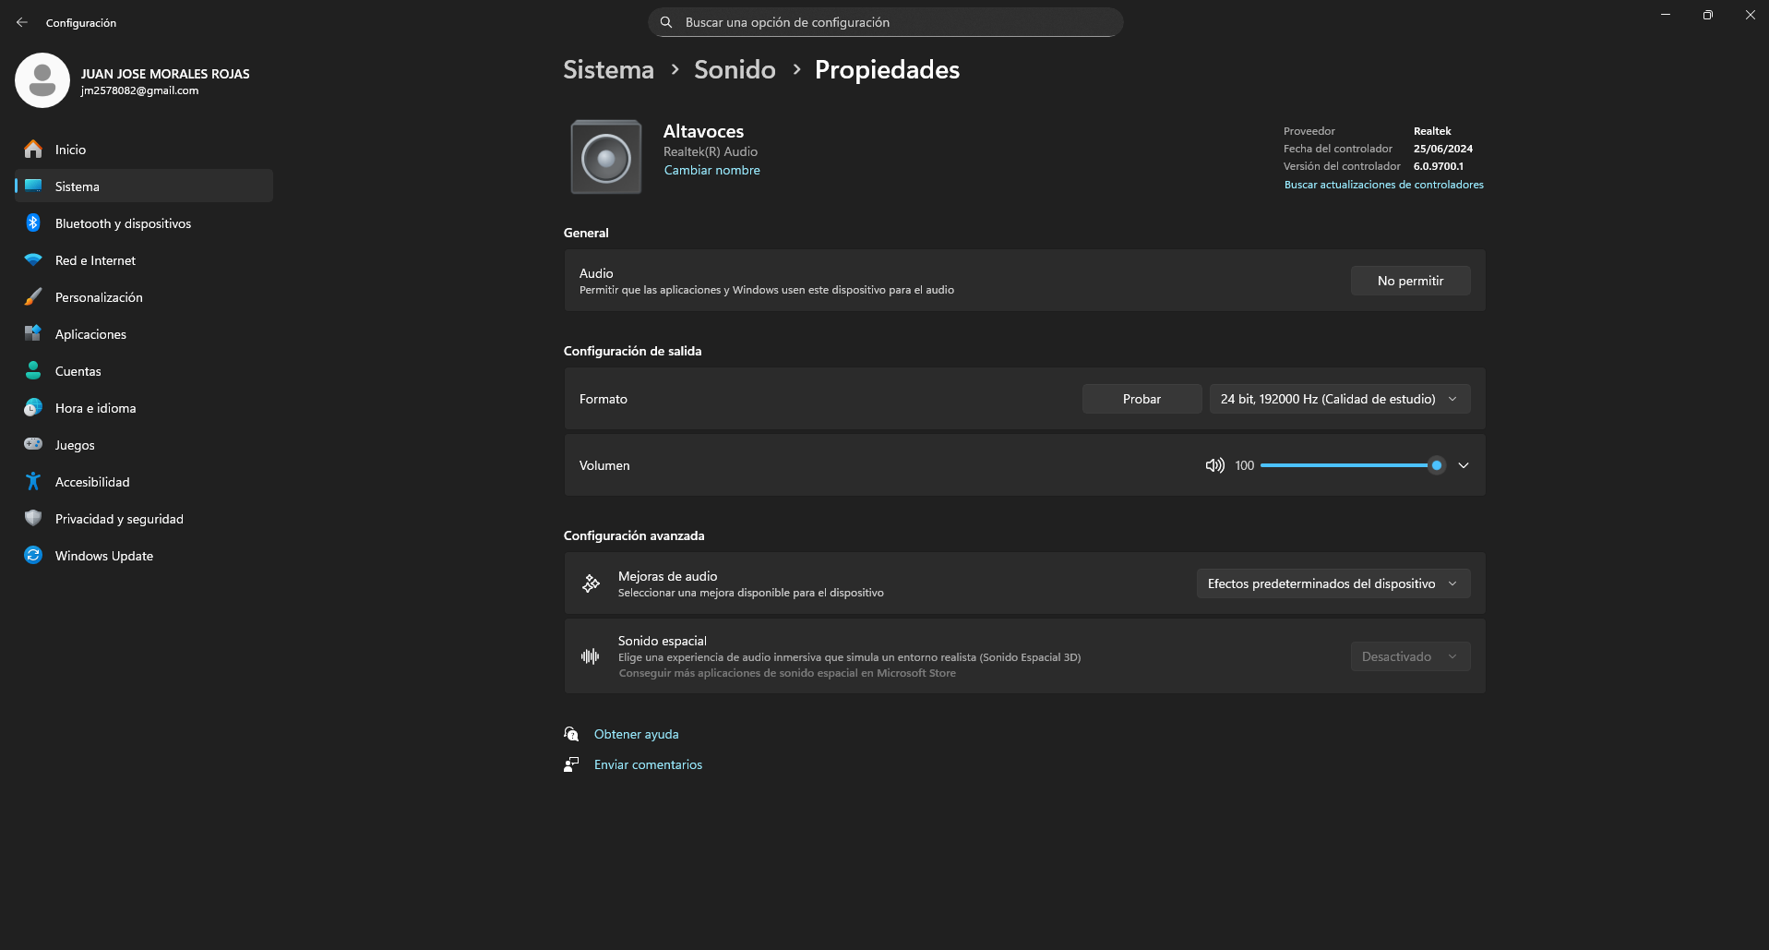Click the Obtener ayuda help icon
The width and height of the screenshot is (1769, 950).
tap(571, 734)
